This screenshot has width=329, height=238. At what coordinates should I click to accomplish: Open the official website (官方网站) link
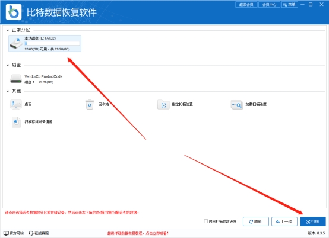point(17,233)
